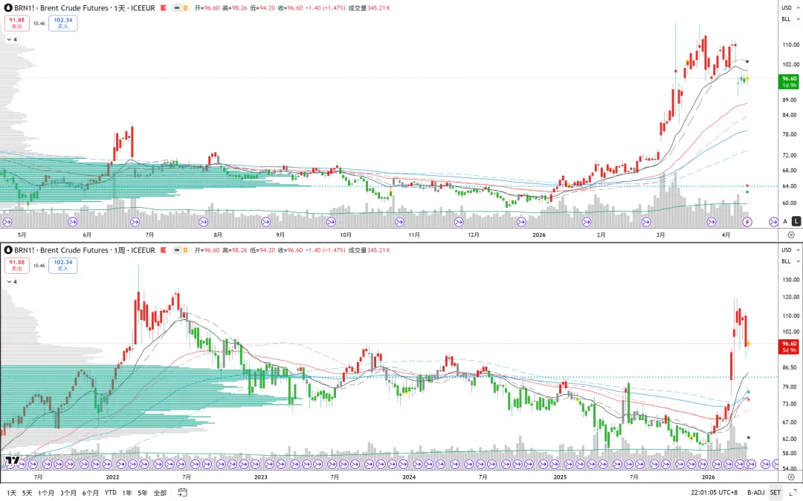Click the BRN1! symbol logo in daily chart
The image size is (803, 501).
click(x=8, y=7)
